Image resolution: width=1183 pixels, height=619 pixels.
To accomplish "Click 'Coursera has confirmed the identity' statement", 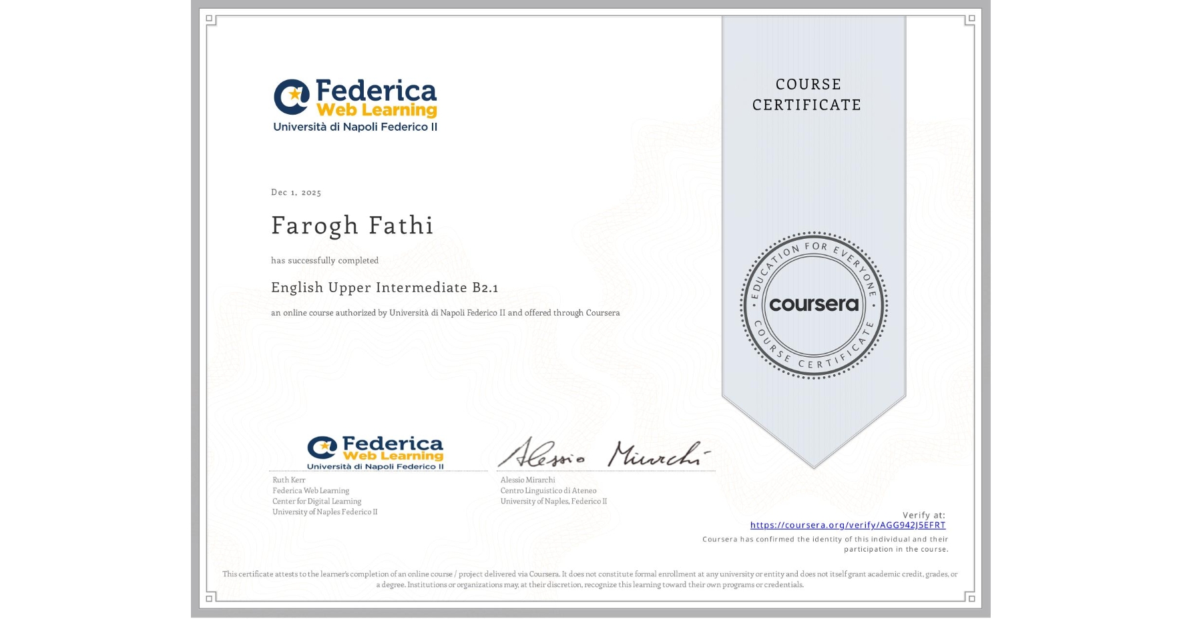I will coord(825,544).
